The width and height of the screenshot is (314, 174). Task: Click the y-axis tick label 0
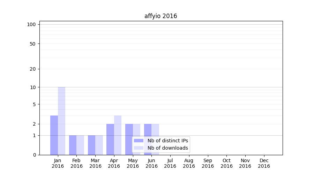(34, 155)
